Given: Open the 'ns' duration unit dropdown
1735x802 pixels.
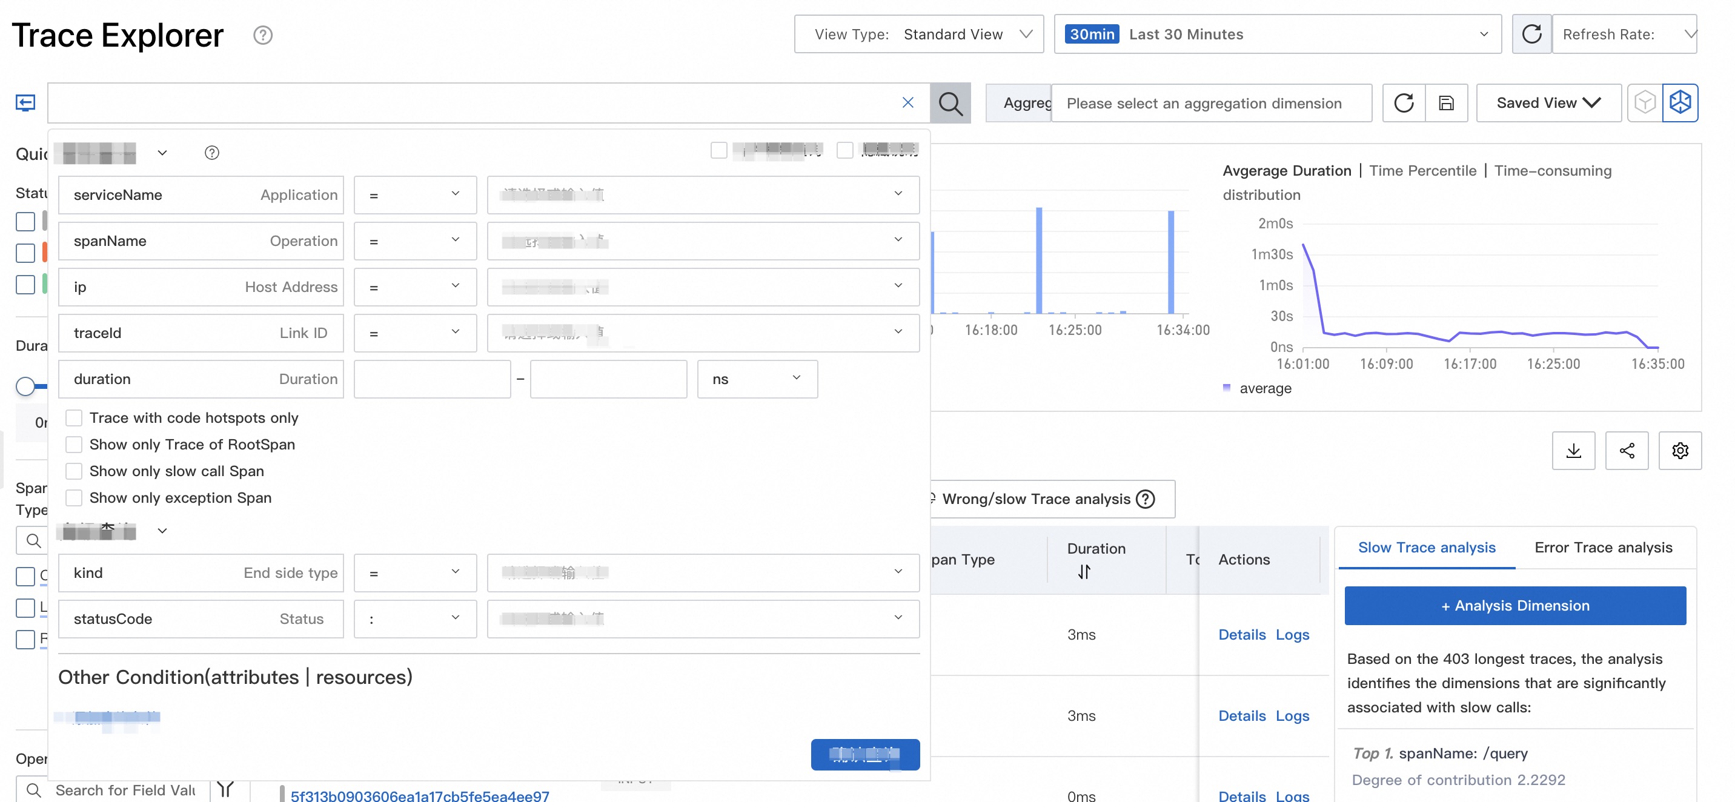Looking at the screenshot, I should coord(757,379).
